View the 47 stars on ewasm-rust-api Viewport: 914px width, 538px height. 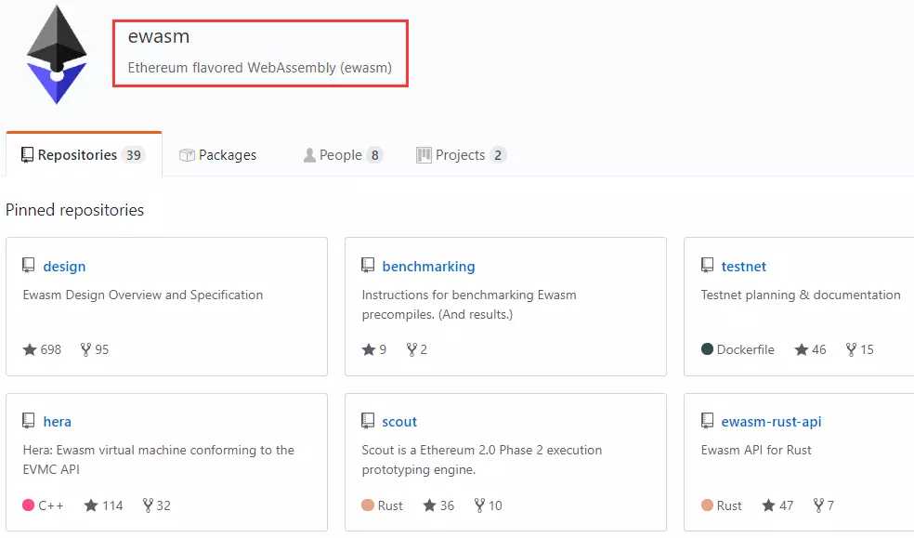coord(777,505)
